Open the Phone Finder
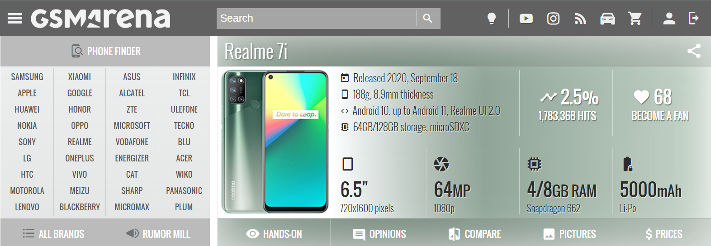 105,51
